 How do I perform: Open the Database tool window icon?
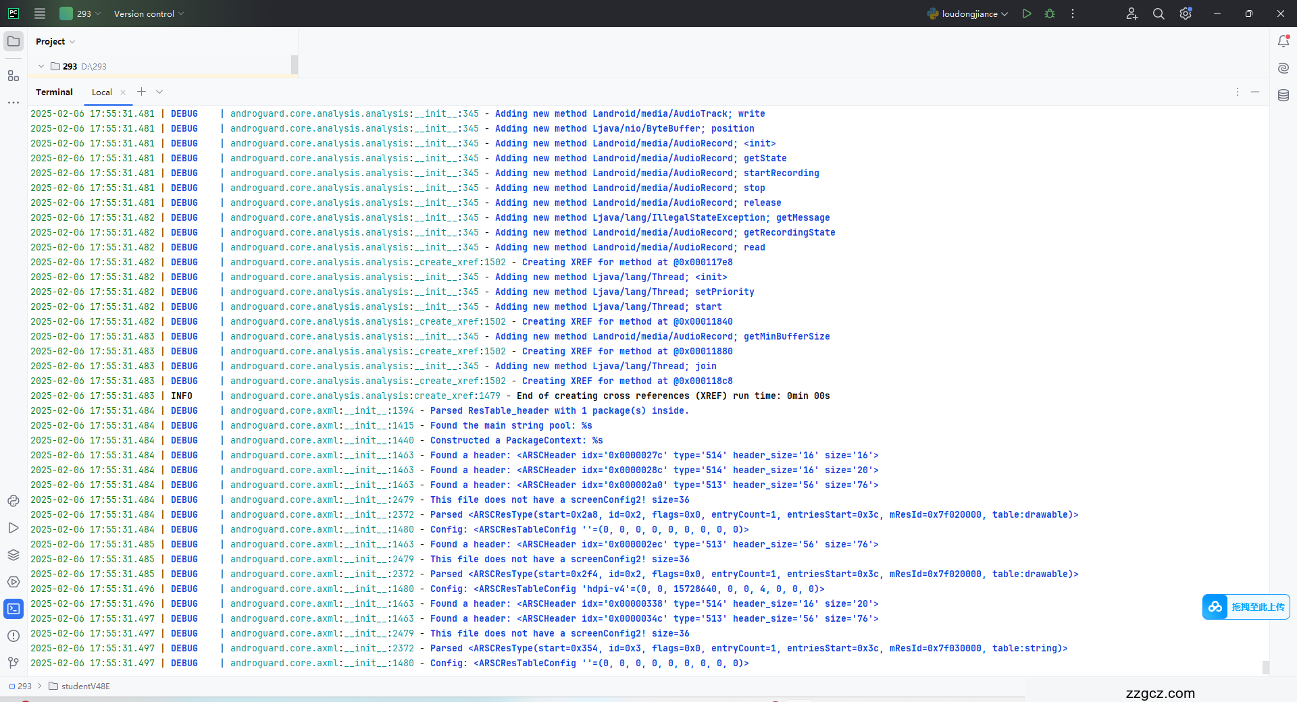click(1283, 95)
